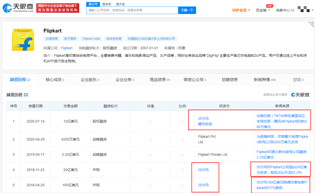Open investor 沃尔玛 in the 2020-07-14 row
Viewport: 315px width, 193px height.
[x=203, y=118]
